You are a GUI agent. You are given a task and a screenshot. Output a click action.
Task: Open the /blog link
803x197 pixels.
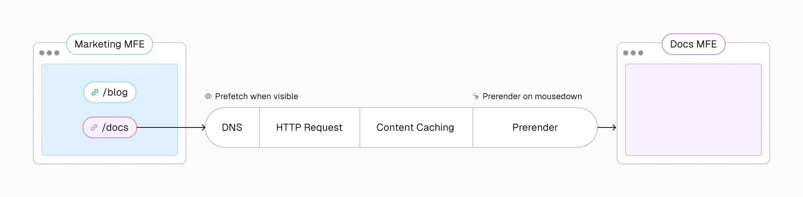pyautogui.click(x=115, y=92)
